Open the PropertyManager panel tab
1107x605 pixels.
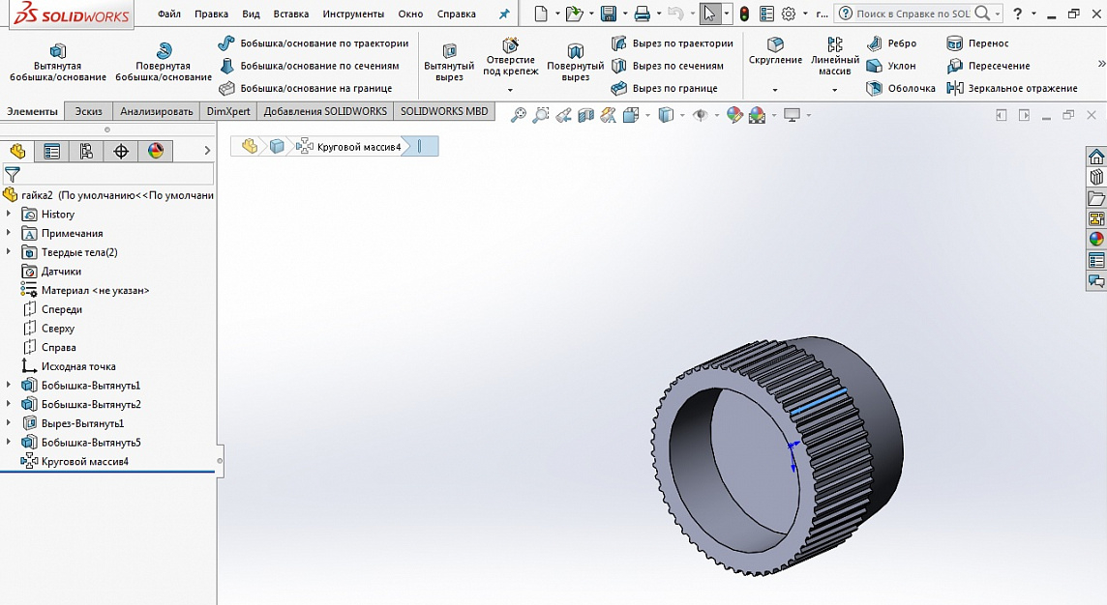(x=52, y=152)
